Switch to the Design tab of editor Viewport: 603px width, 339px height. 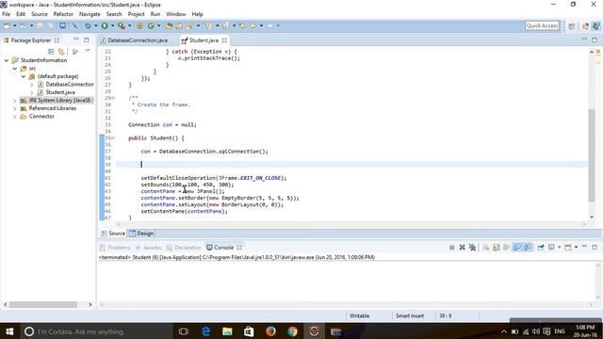[141, 234]
